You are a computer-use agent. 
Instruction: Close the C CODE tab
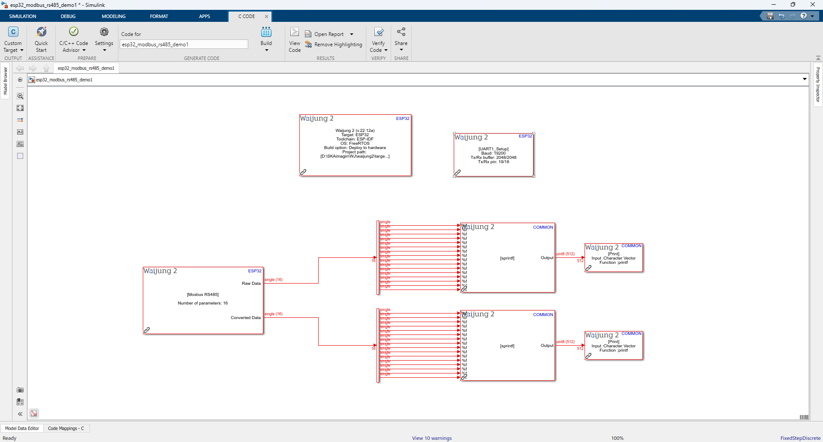click(x=266, y=16)
